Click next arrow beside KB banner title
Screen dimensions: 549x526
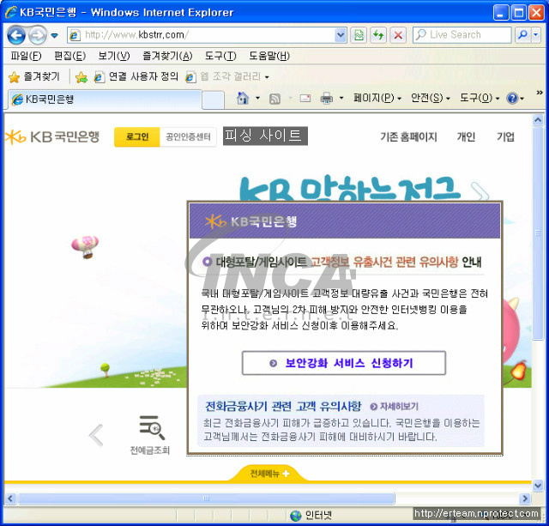click(x=480, y=191)
